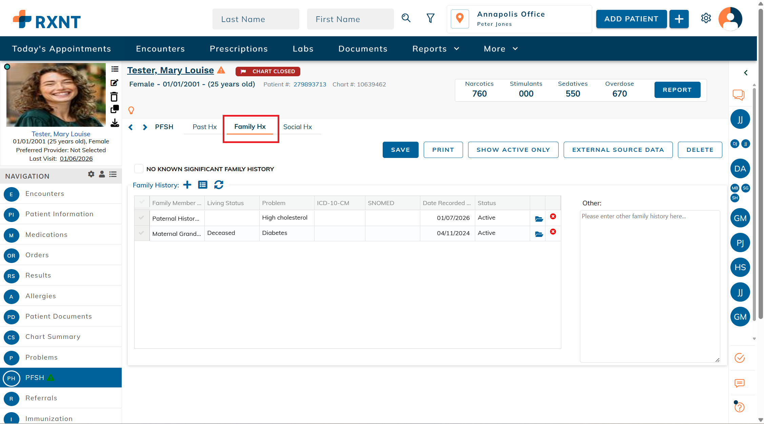The height and width of the screenshot is (424, 764).
Task: Click the add Family History plus icon
Action: (187, 185)
